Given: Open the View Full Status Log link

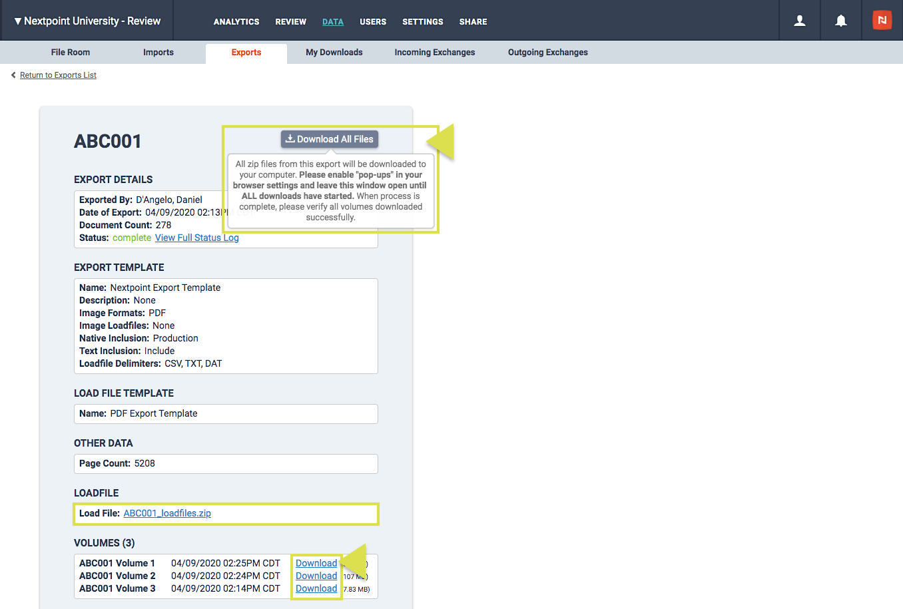Looking at the screenshot, I should tap(197, 238).
